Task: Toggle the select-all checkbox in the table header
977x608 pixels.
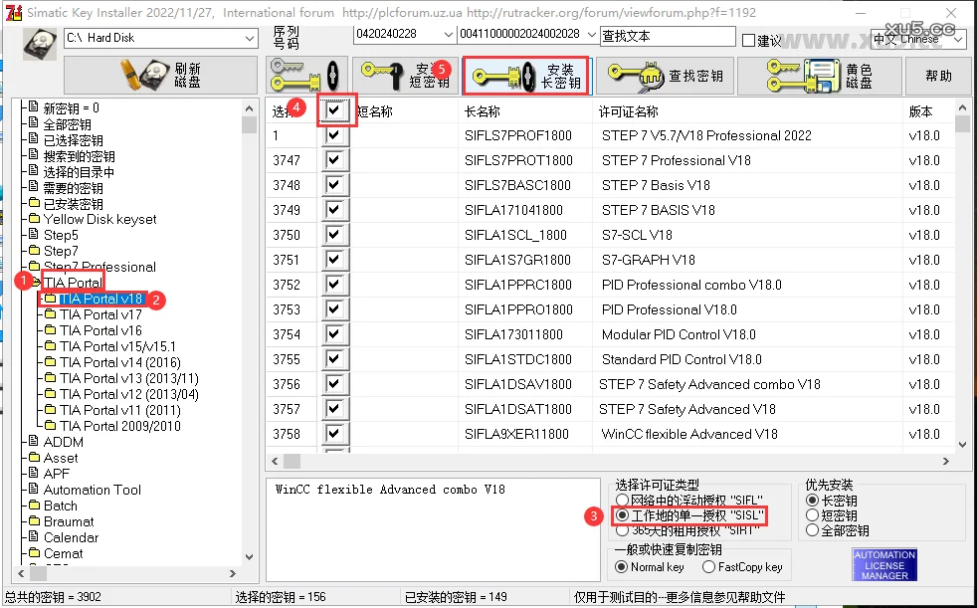Action: 334,110
